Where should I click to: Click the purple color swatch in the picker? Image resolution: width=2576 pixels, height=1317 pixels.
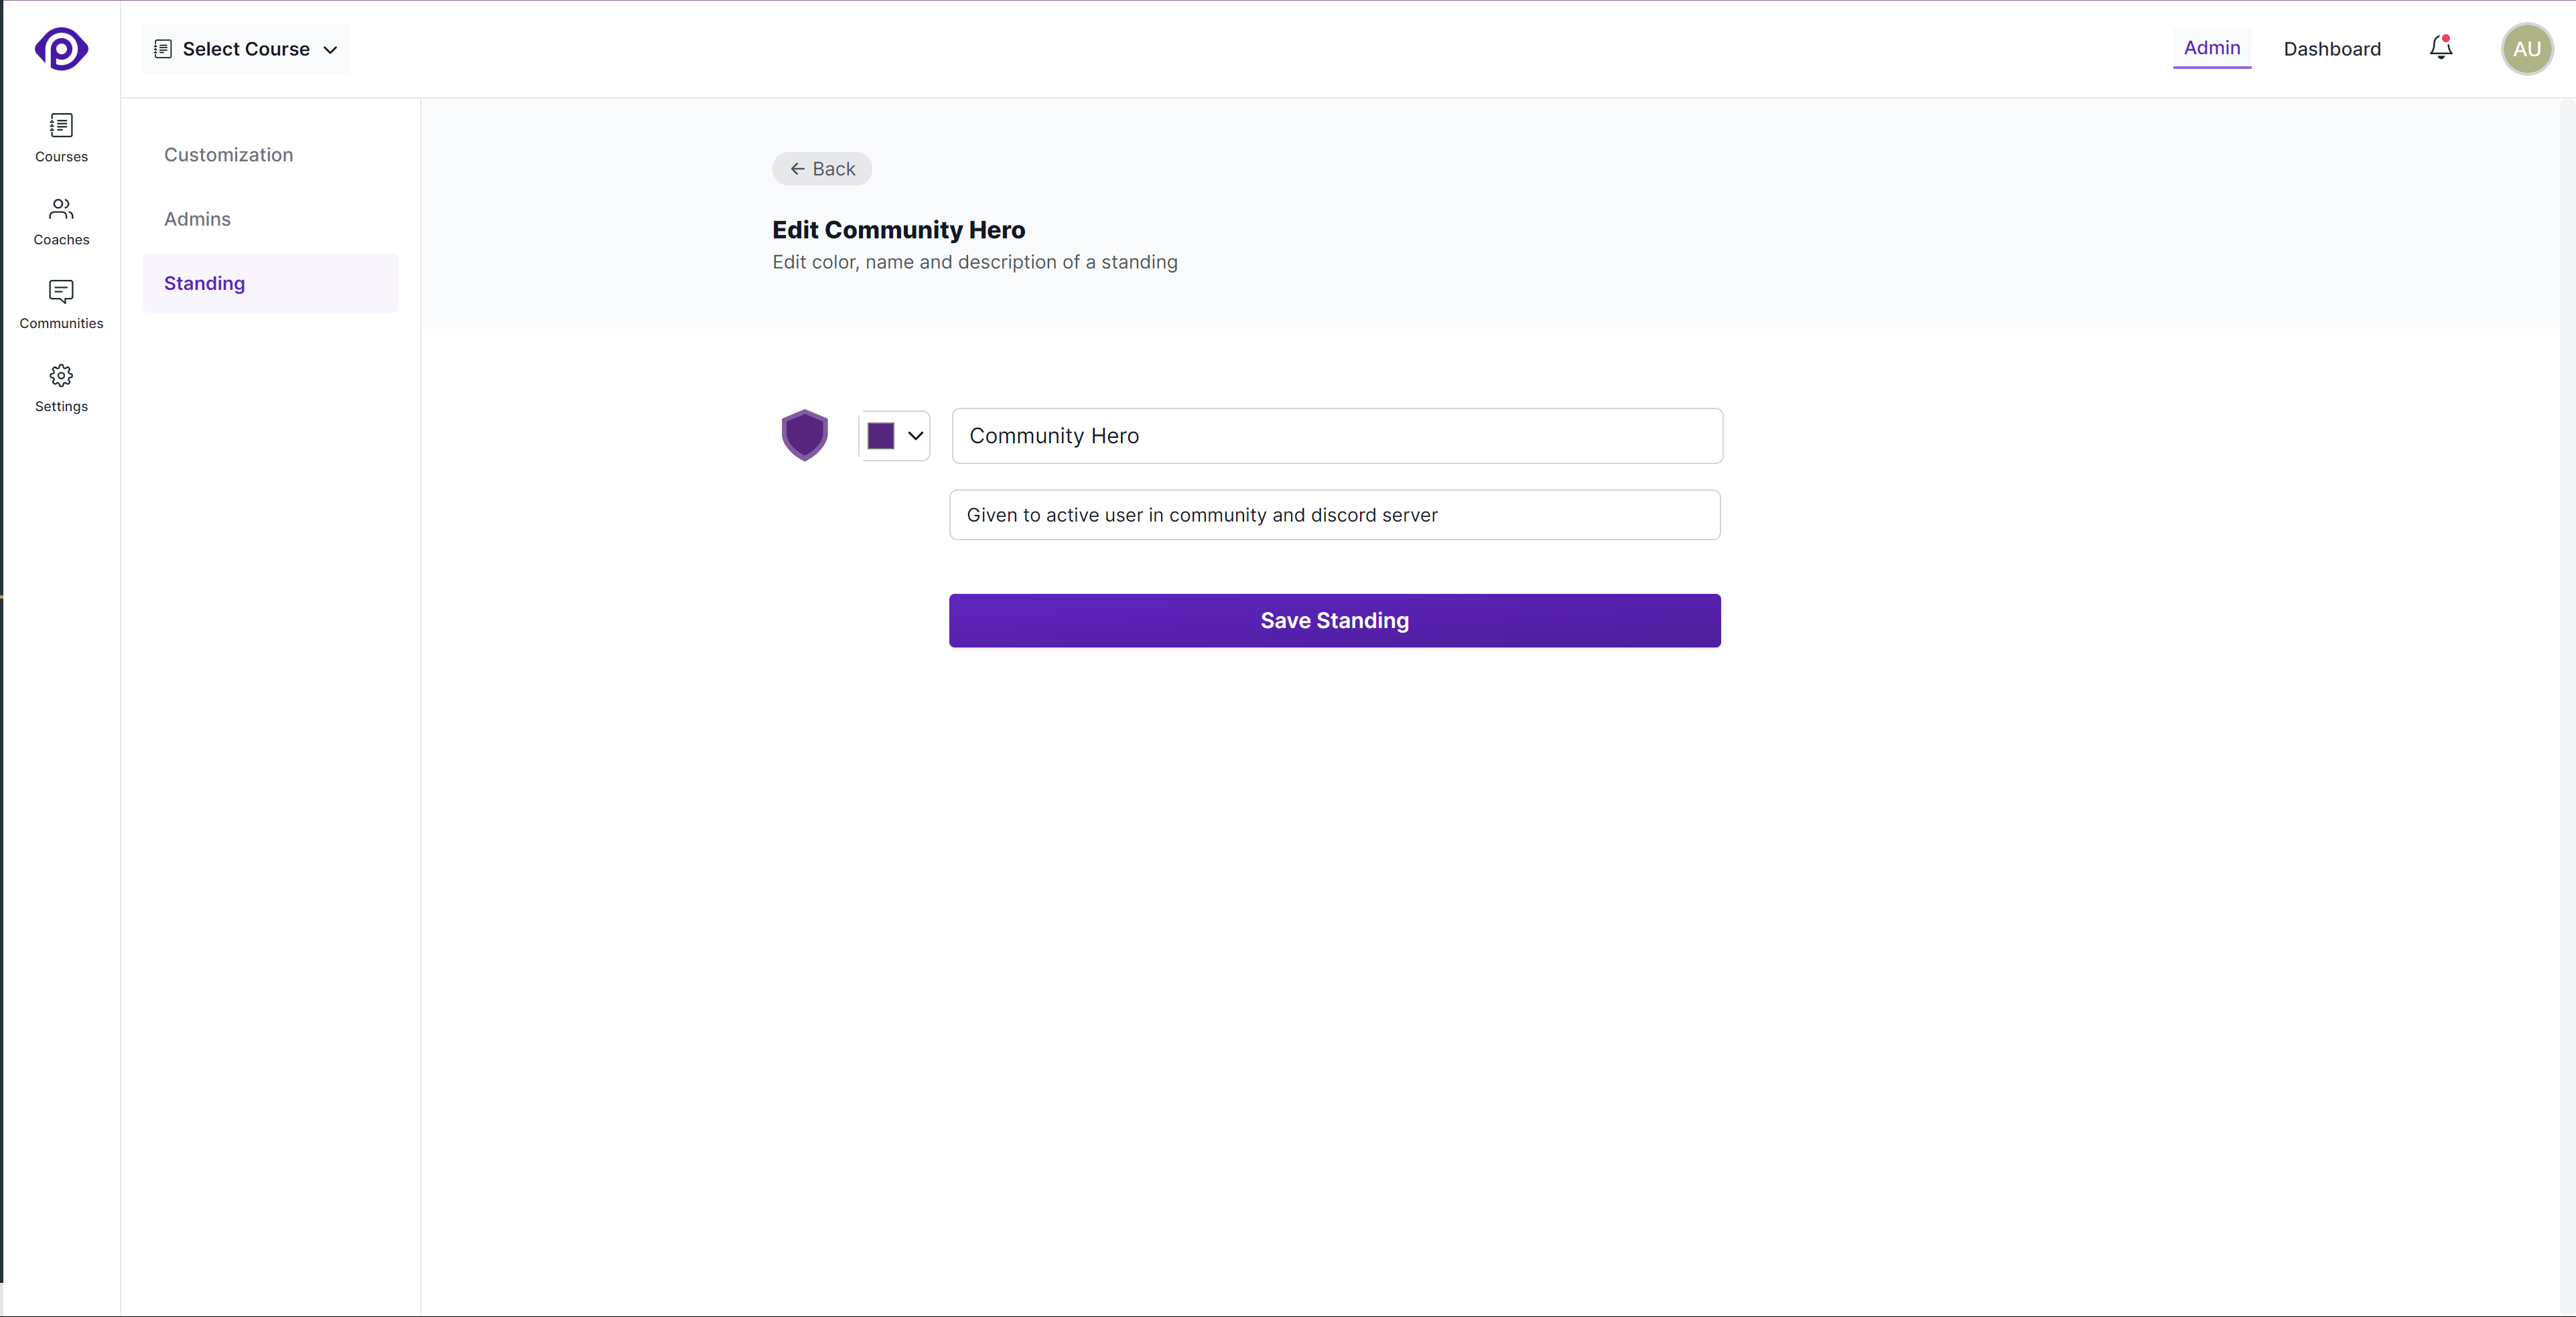click(880, 436)
